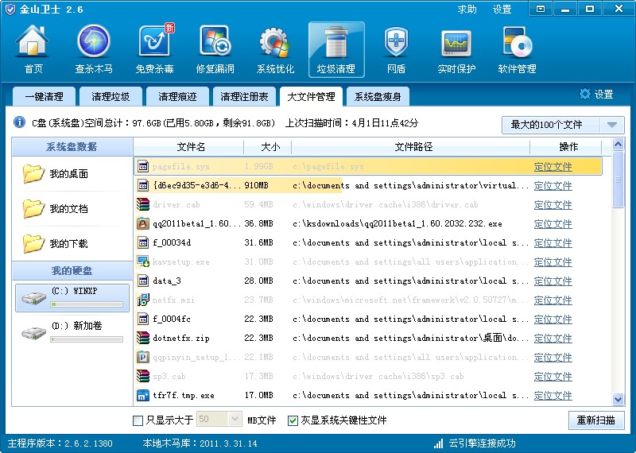Click the qqpinyin_setup file icon
This screenshot has width=636, height=453.
(143, 357)
